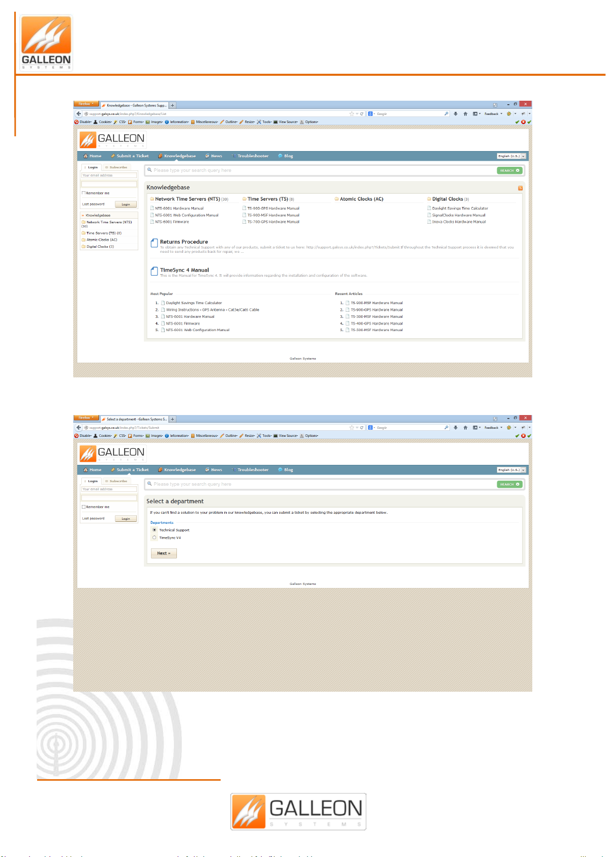Select the TimeSync V4 department radio button
The height and width of the screenshot is (857, 606).
click(155, 538)
